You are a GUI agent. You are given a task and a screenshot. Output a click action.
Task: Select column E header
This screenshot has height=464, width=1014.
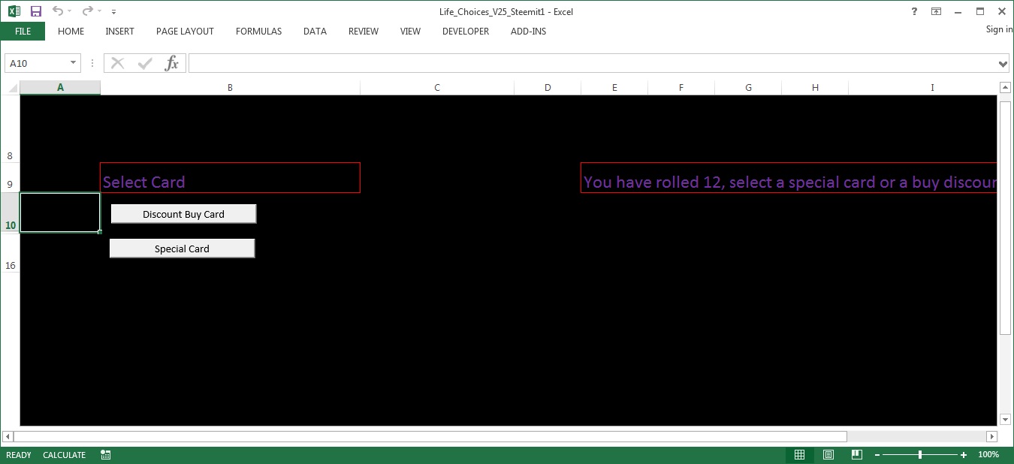[614, 88]
